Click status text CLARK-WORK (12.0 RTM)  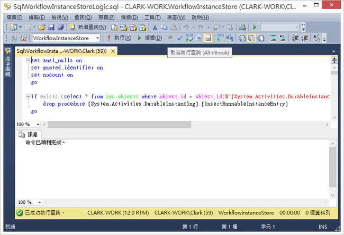pos(118,213)
